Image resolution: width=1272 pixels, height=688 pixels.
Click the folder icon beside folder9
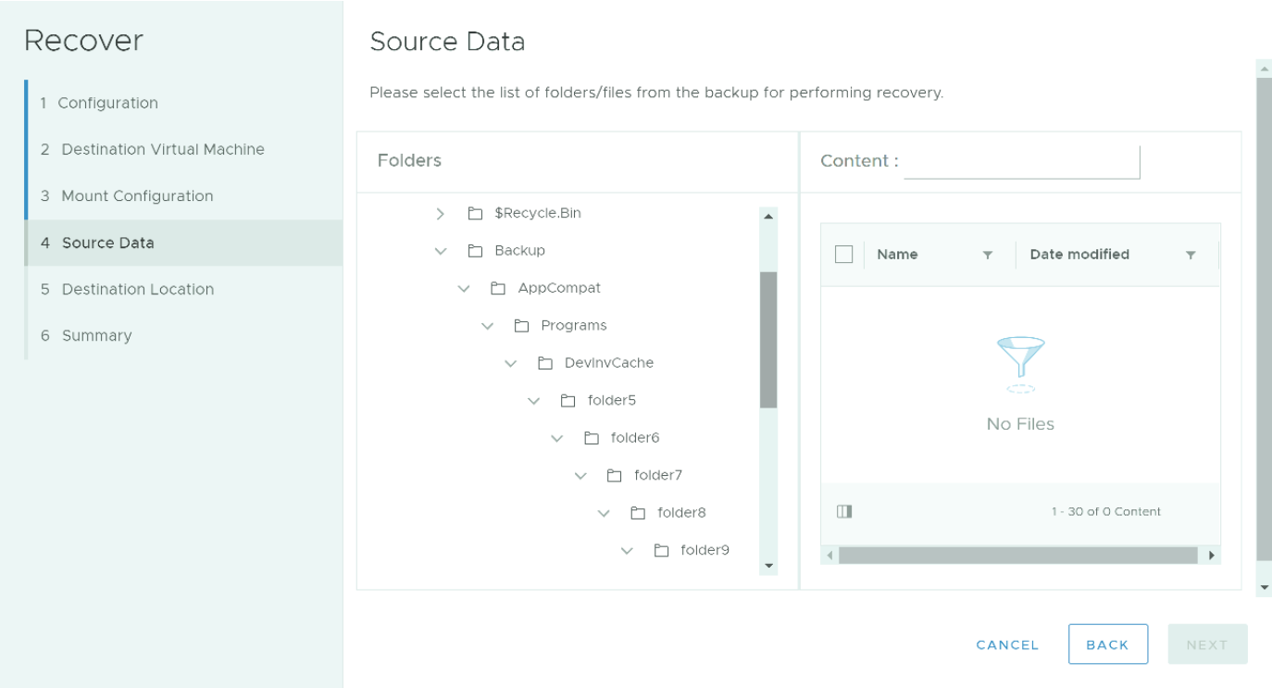click(661, 550)
